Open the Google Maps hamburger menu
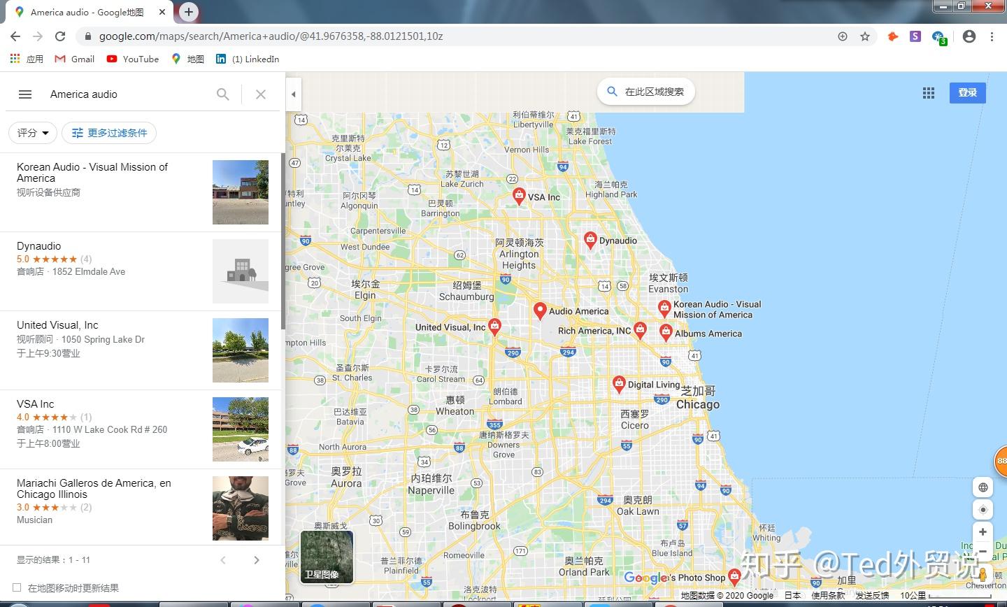 [x=25, y=94]
